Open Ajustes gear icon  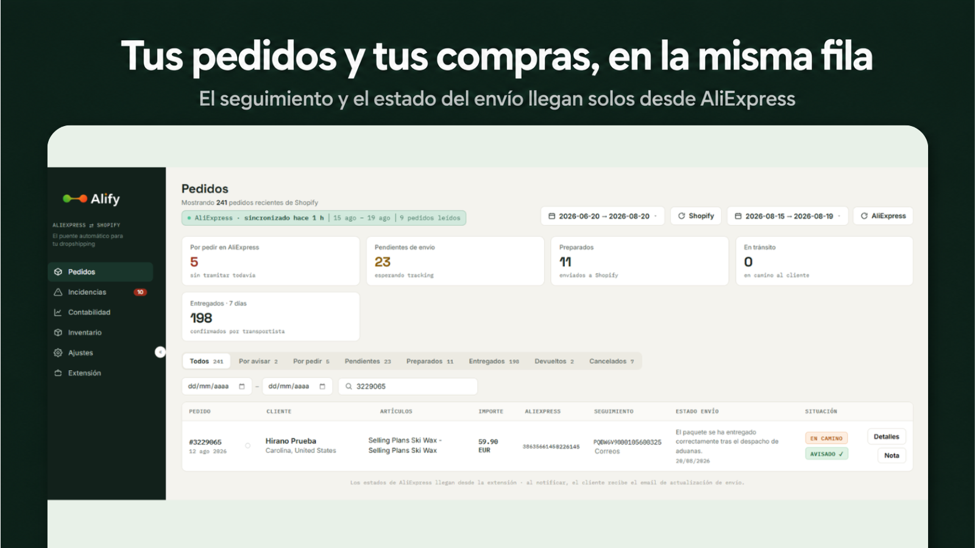(58, 353)
